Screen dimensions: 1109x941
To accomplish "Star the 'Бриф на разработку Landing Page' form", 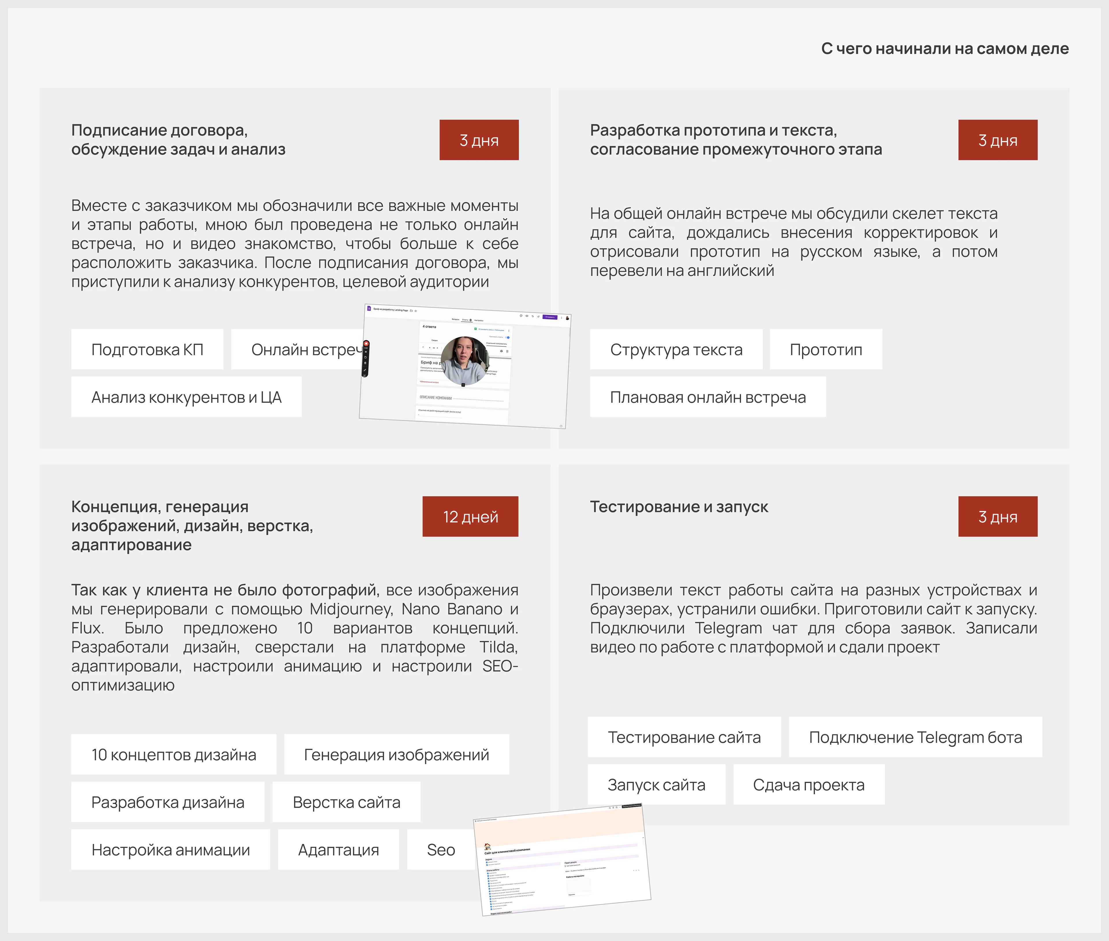I will point(416,311).
